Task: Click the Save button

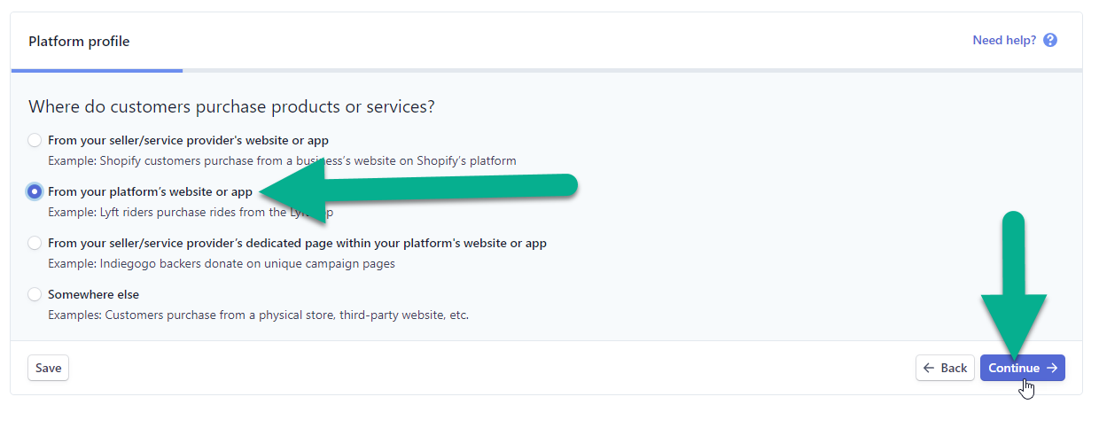Action: point(48,368)
